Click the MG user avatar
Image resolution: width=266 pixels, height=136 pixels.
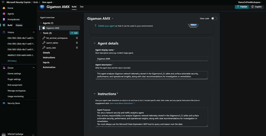[4, 135]
